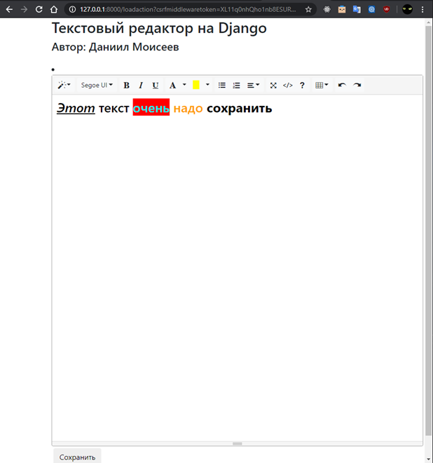Open the magic wand style menu
This screenshot has height=463, width=433.
pos(64,85)
